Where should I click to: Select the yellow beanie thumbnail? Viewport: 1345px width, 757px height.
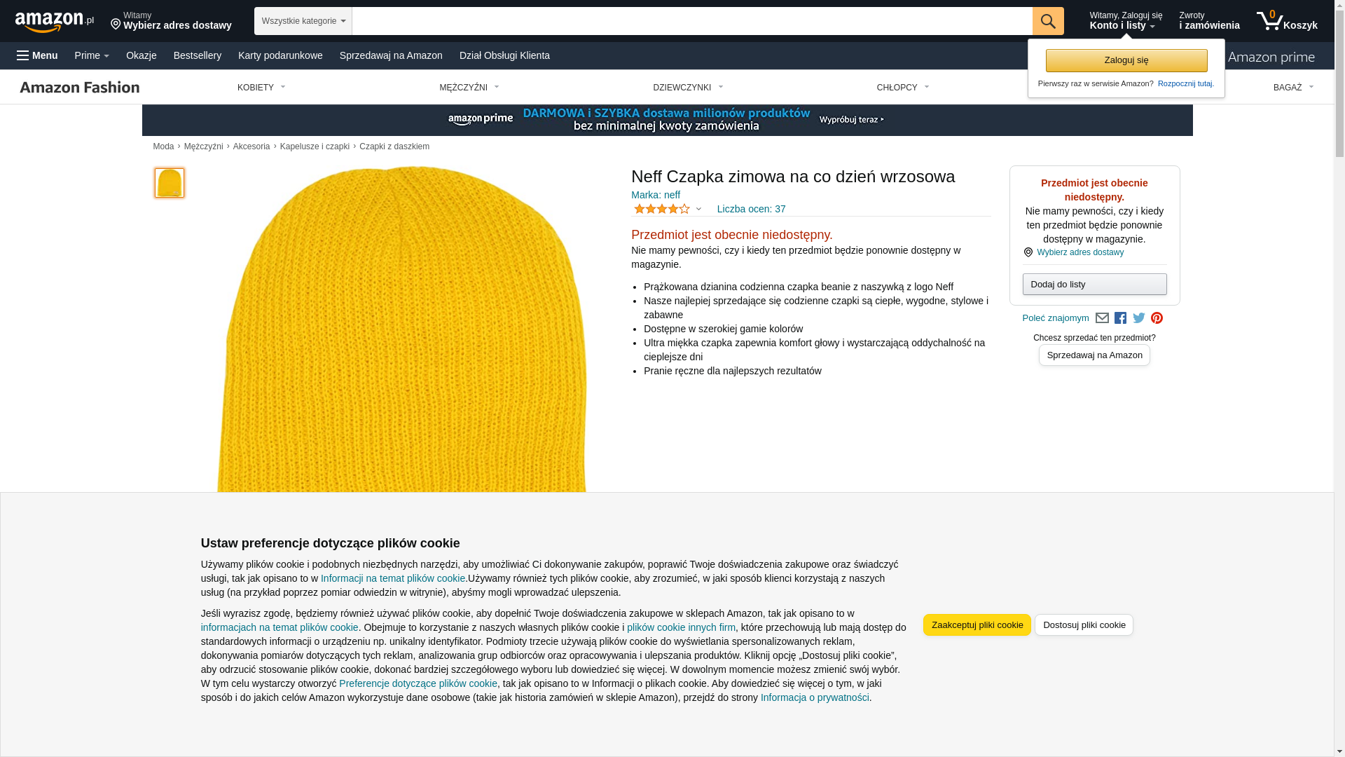coord(169,183)
